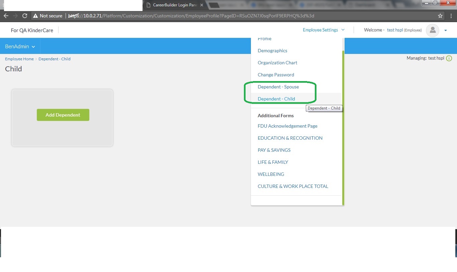
Task: Choose Change Password from menu
Action: (x=276, y=75)
